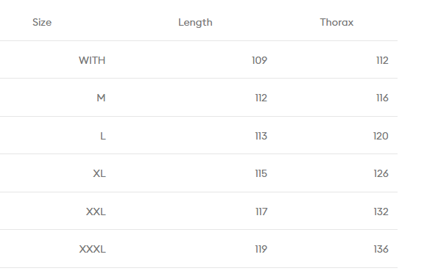Click thorax value 126 for XL
The height and width of the screenshot is (271, 441).
(x=381, y=173)
